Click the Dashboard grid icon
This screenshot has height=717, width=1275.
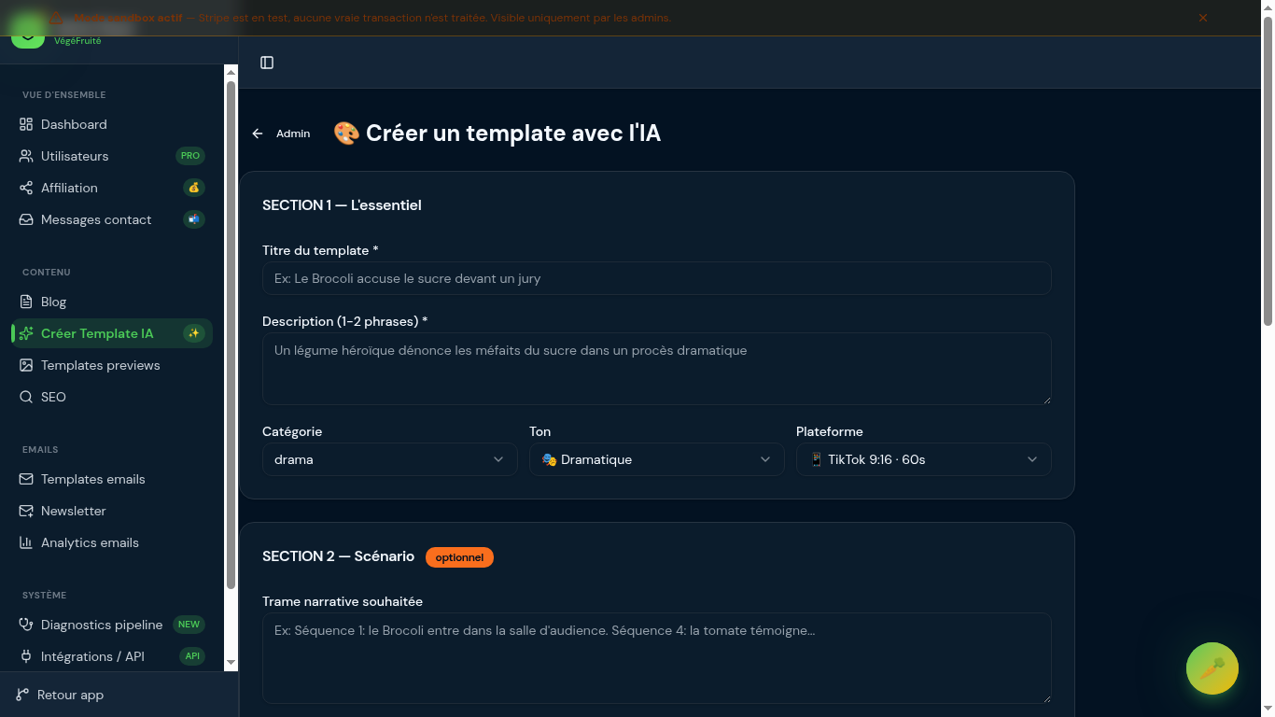point(26,124)
